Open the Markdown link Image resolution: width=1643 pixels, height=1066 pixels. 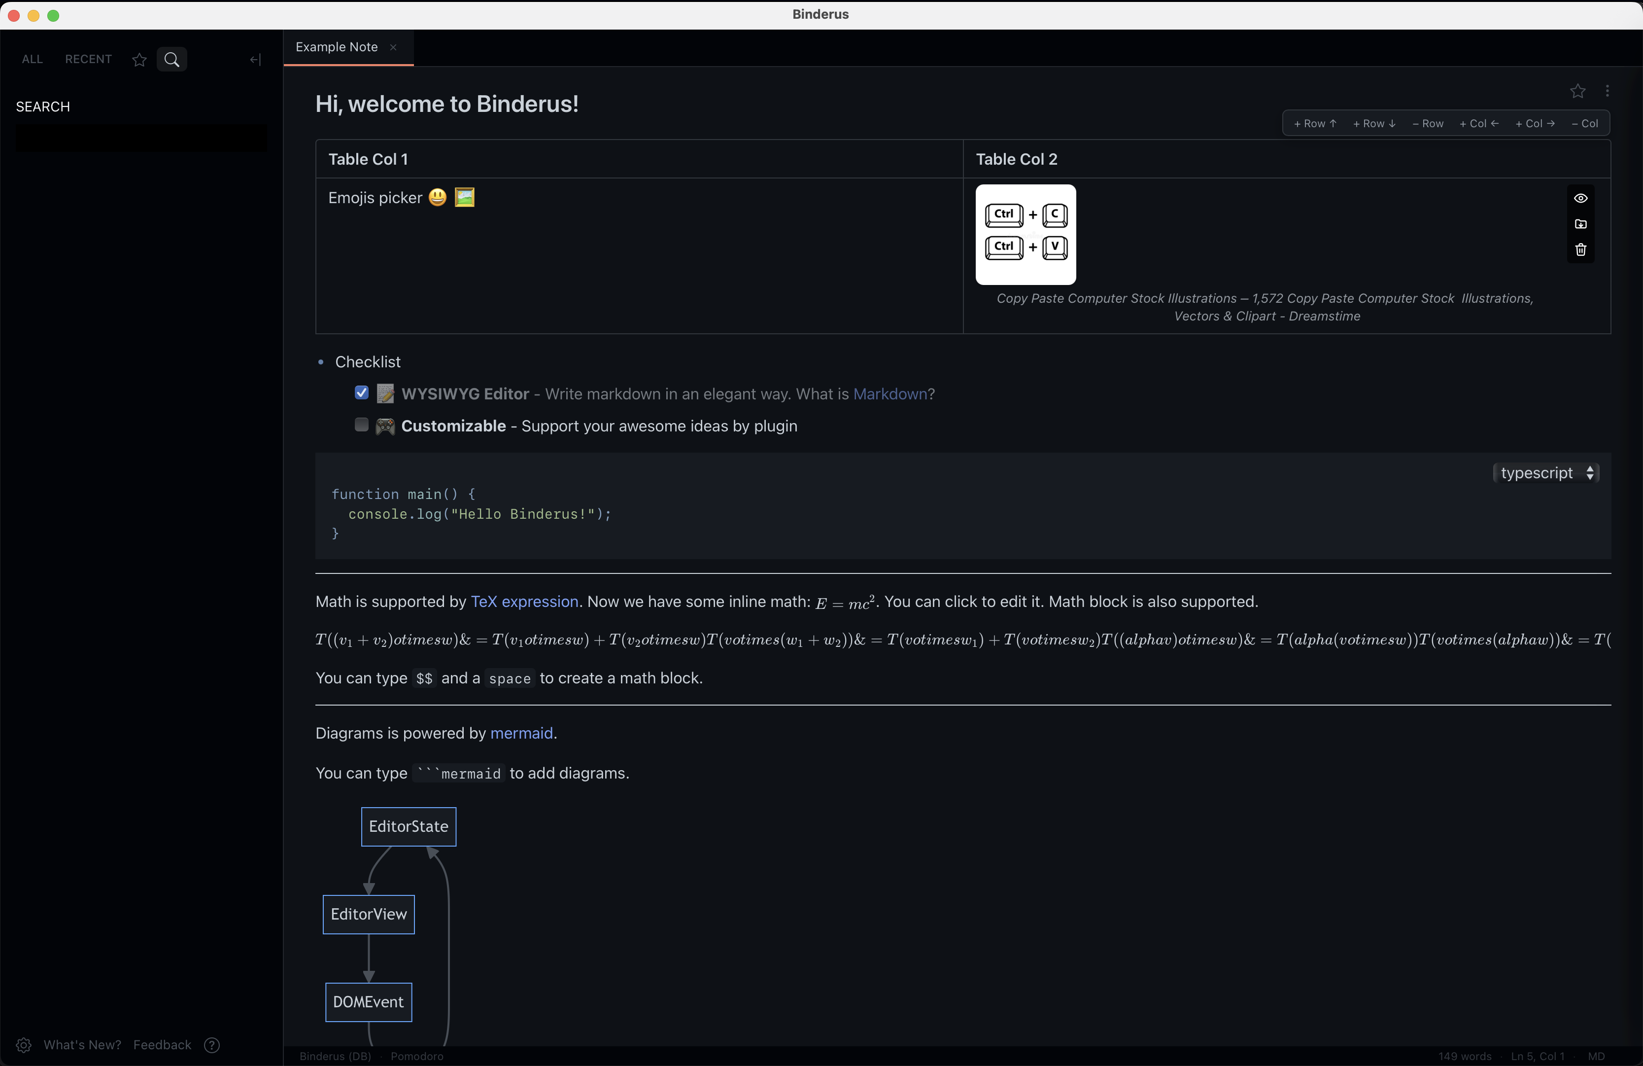(x=890, y=394)
